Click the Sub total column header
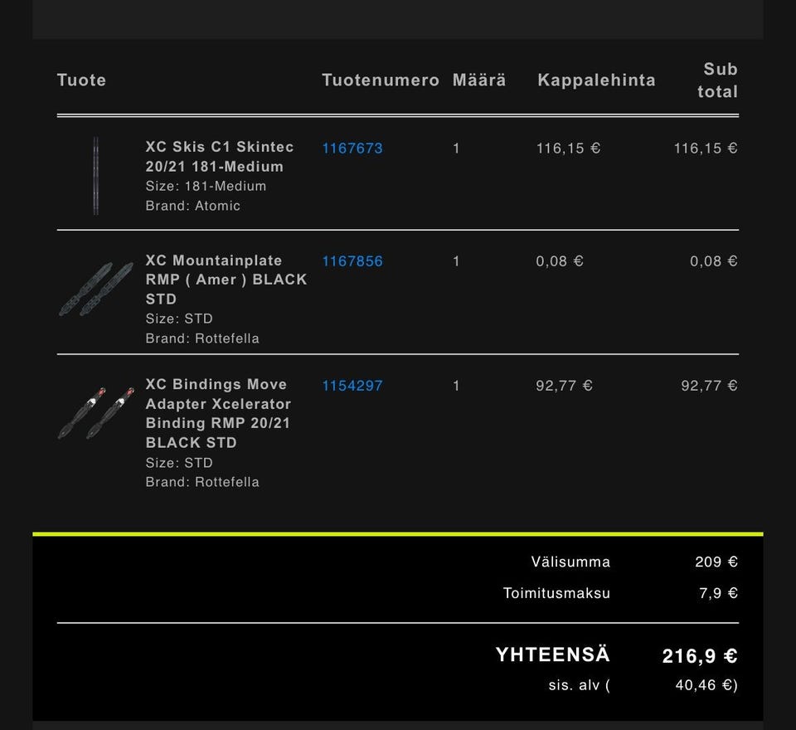Viewport: 796px width, 730px height. tap(718, 80)
